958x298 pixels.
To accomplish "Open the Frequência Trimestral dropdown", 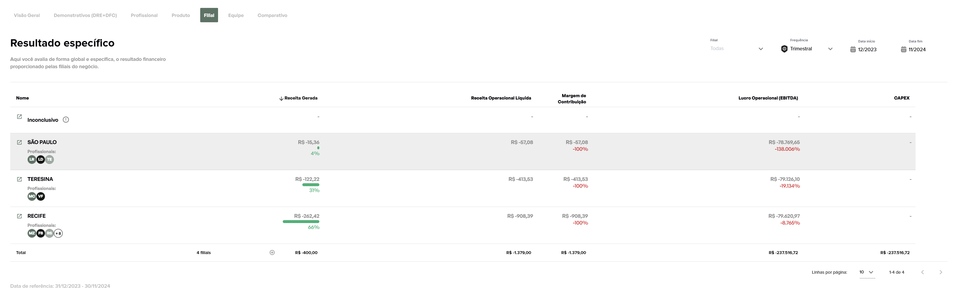I will click(x=830, y=49).
